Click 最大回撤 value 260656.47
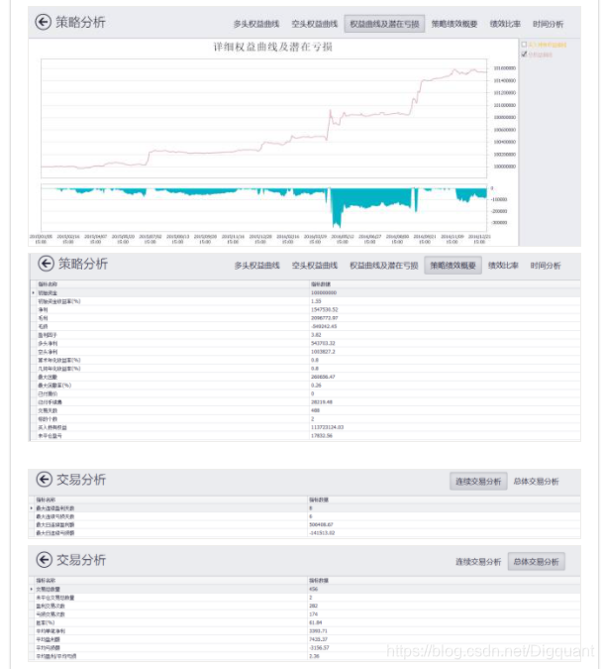The width and height of the screenshot is (604, 669). [x=323, y=377]
